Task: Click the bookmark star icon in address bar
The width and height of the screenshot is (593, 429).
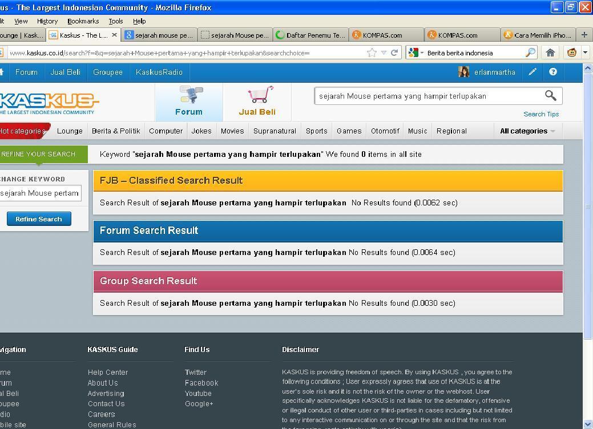Action: [372, 53]
